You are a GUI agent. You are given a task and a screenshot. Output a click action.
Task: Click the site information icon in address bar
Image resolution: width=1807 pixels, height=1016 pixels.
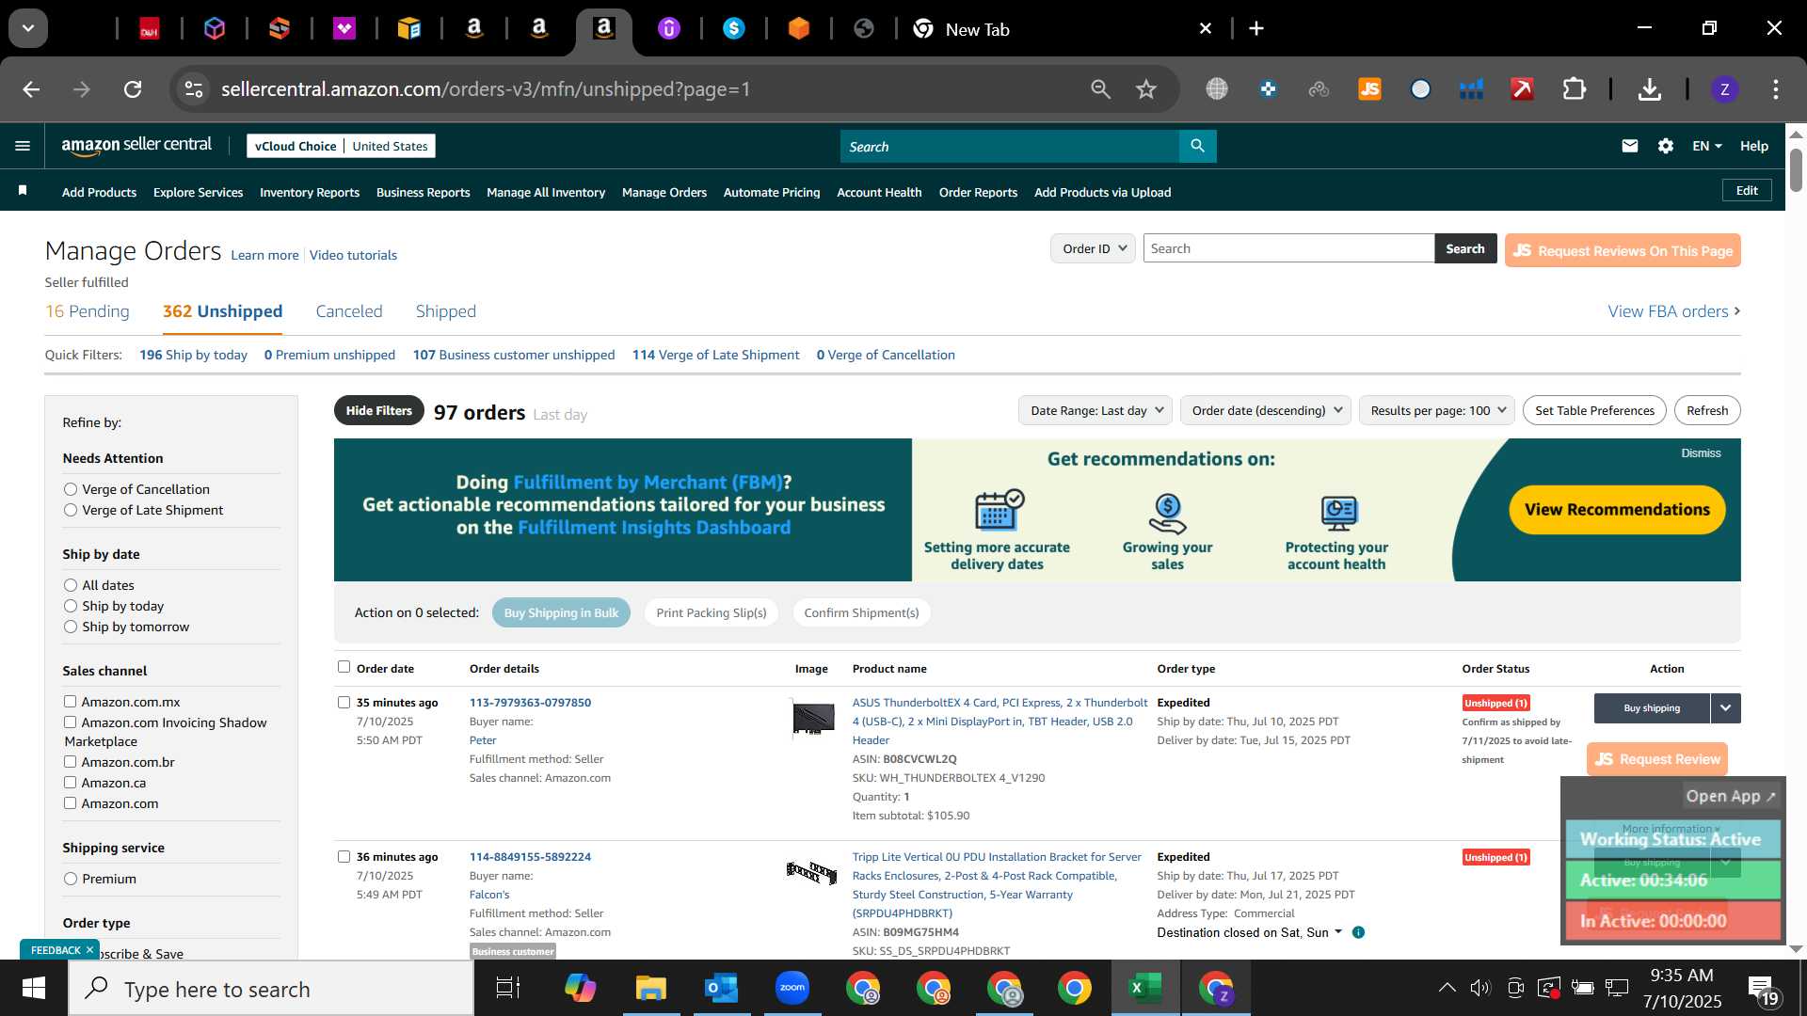pyautogui.click(x=194, y=89)
